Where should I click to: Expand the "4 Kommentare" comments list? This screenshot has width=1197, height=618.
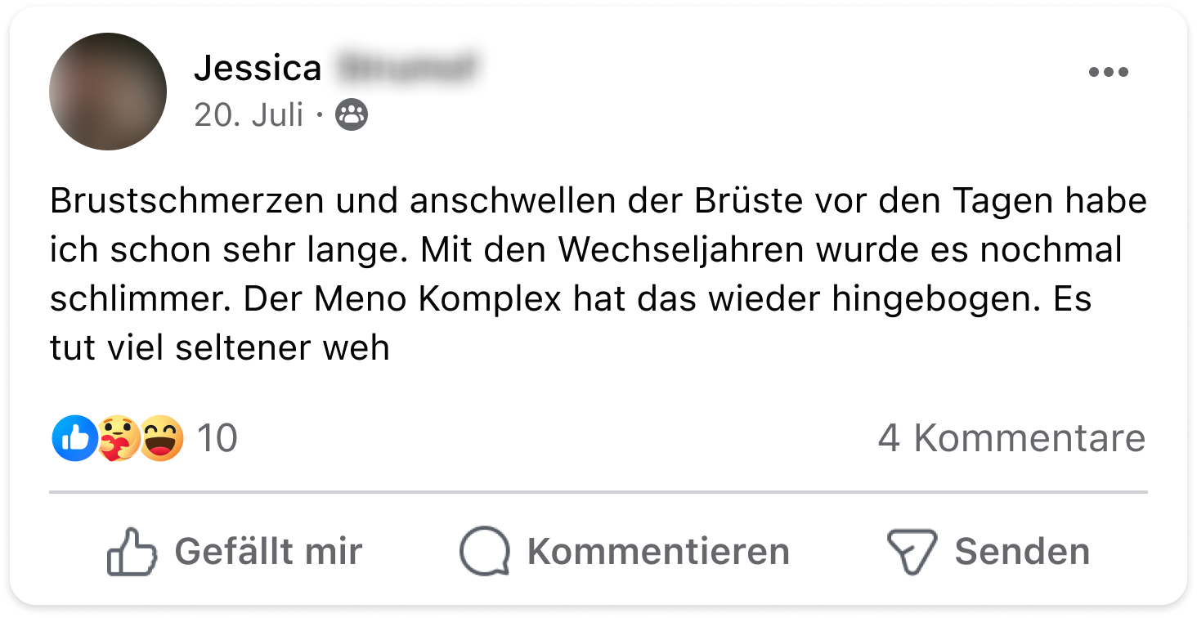click(x=1011, y=438)
